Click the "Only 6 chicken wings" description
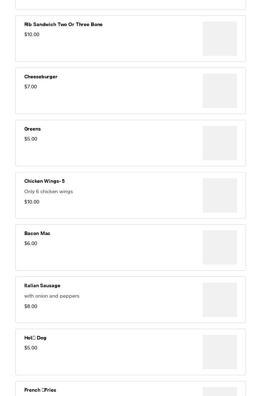Image resolution: width=261 pixels, height=396 pixels. pyautogui.click(x=49, y=192)
